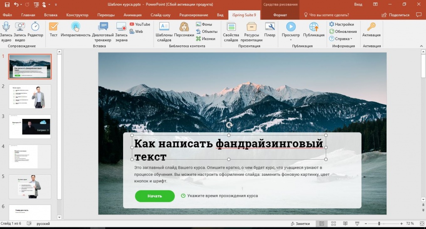Click the Запись аудио microphone icon
Viewport: 426px width, 229px height.
6,27
